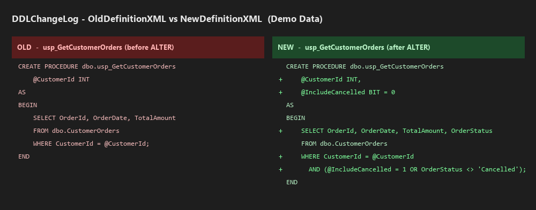Click added SELECT line containing OrderStatus
This screenshot has width=536, height=210.
(x=397, y=131)
